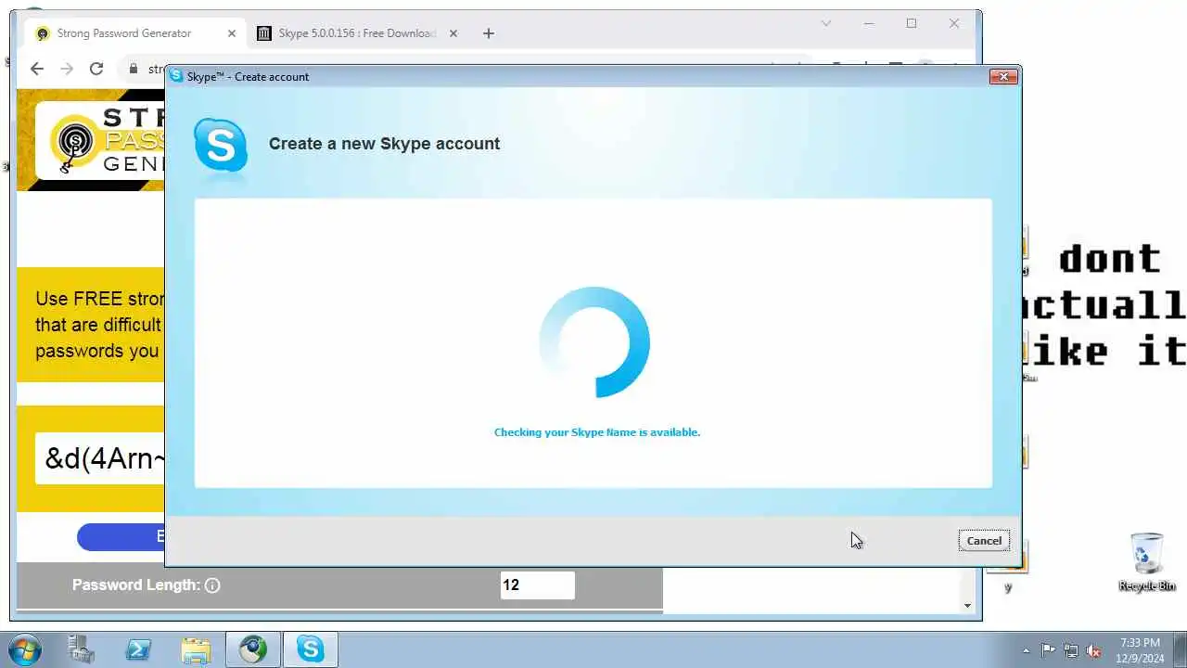Click the 'Create a new Skype account' heading

(384, 144)
